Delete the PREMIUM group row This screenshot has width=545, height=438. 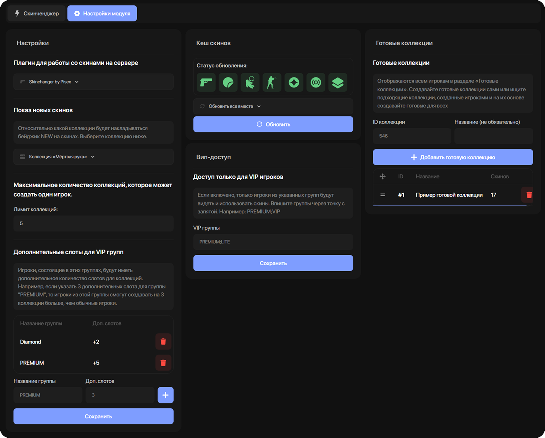coord(163,362)
